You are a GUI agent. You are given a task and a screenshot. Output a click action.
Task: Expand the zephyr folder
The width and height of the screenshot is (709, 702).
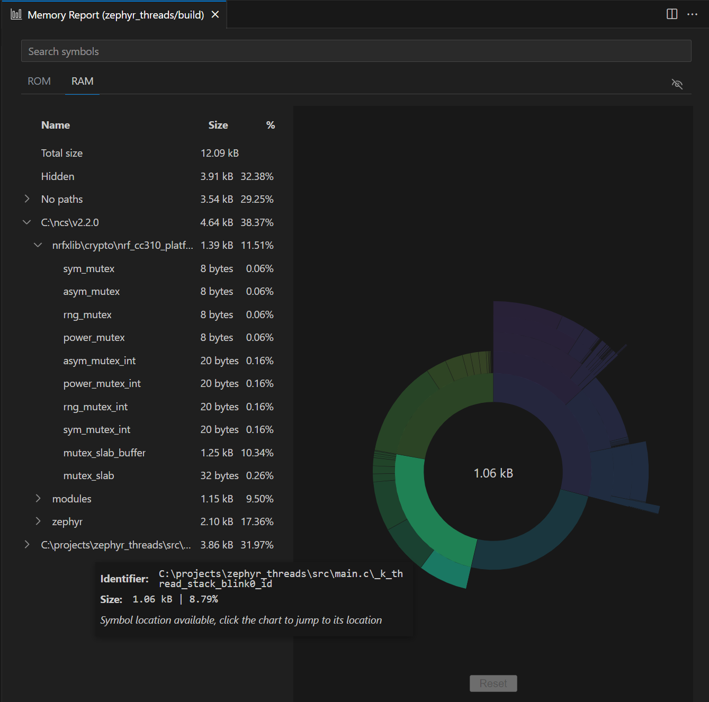click(38, 521)
